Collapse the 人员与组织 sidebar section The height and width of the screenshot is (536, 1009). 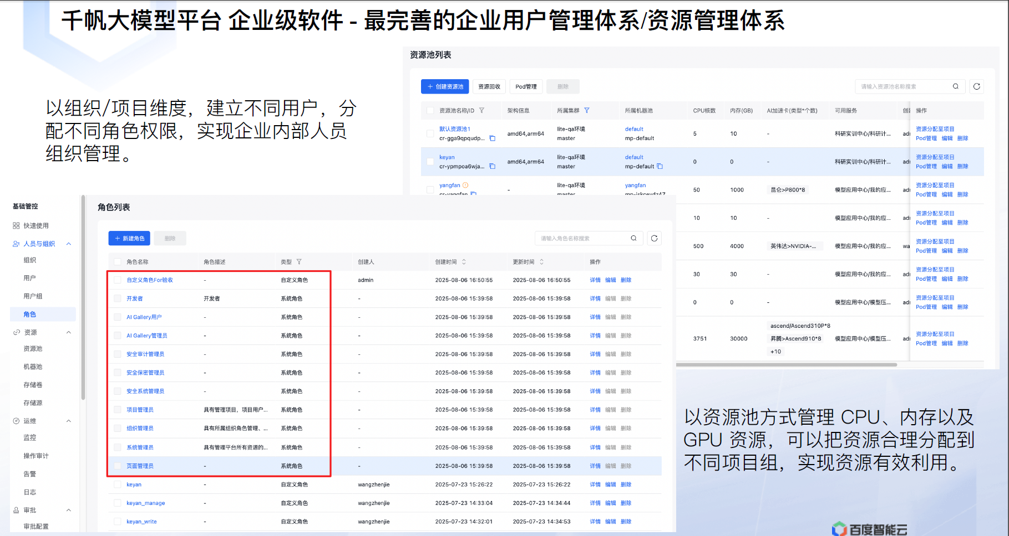pos(69,244)
